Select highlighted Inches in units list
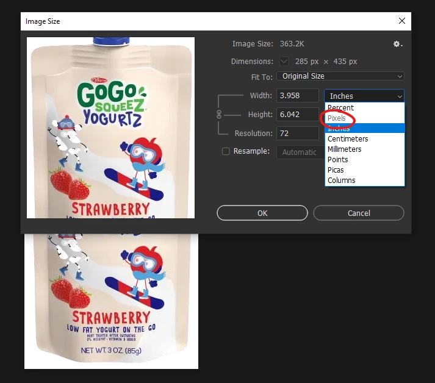Screen dimensions: 435x383 [365, 129]
